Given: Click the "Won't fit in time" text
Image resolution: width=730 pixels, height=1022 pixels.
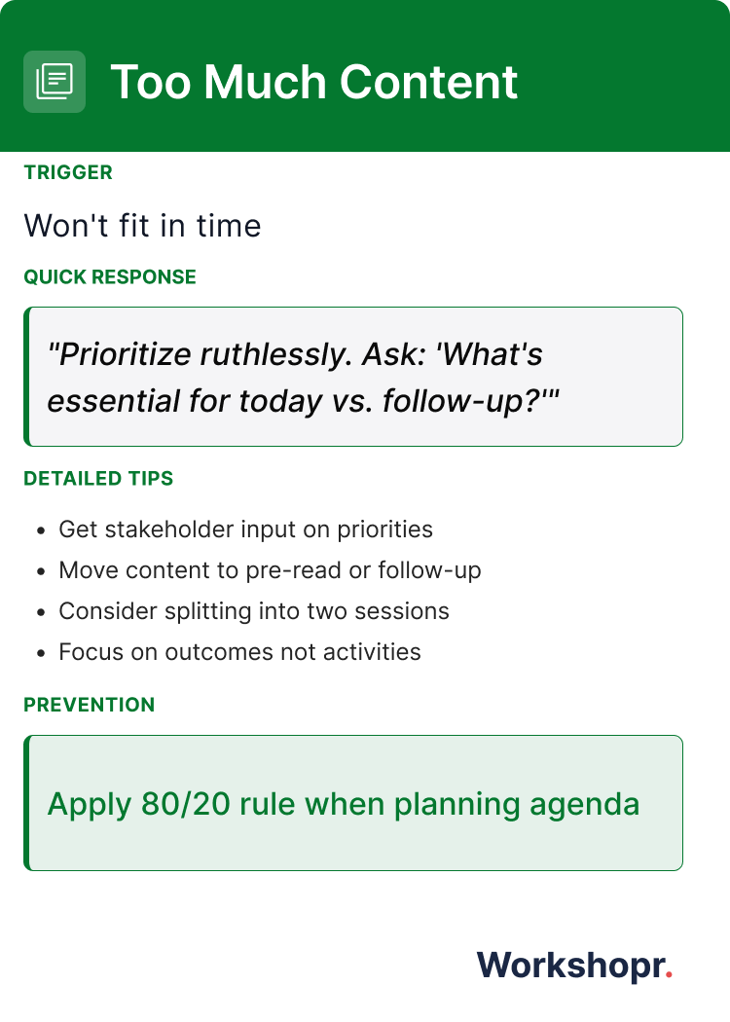Looking at the screenshot, I should [142, 226].
